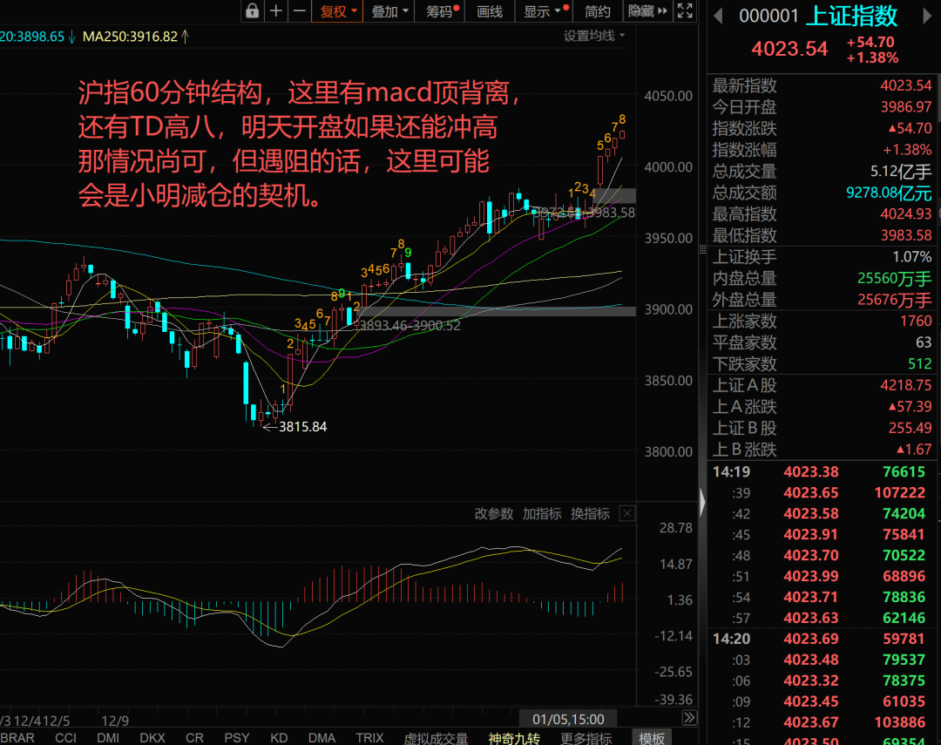Expand hidden toolbar items via the » chevron

click(665, 11)
